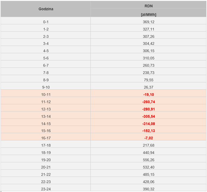Image resolution: width=207 pixels, height=192 pixels.
Task: Click the RDN column header
Action: [x=149, y=6]
